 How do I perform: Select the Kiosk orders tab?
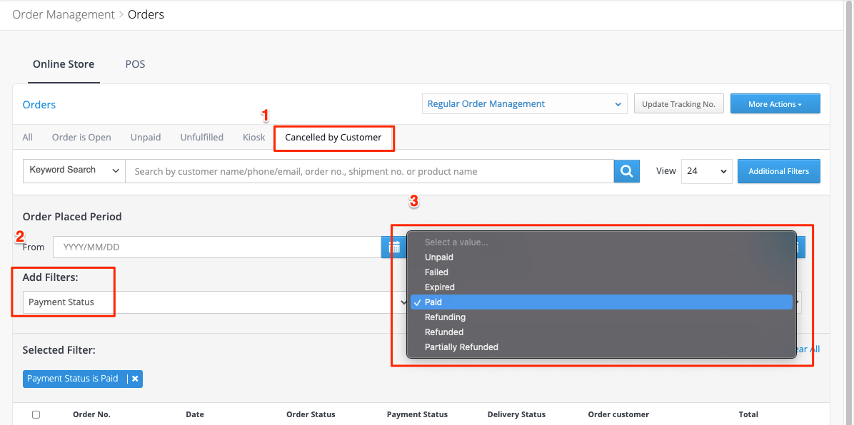[x=253, y=137]
